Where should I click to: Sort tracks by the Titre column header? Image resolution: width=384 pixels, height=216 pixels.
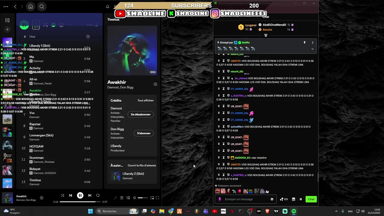[x=32, y=37]
